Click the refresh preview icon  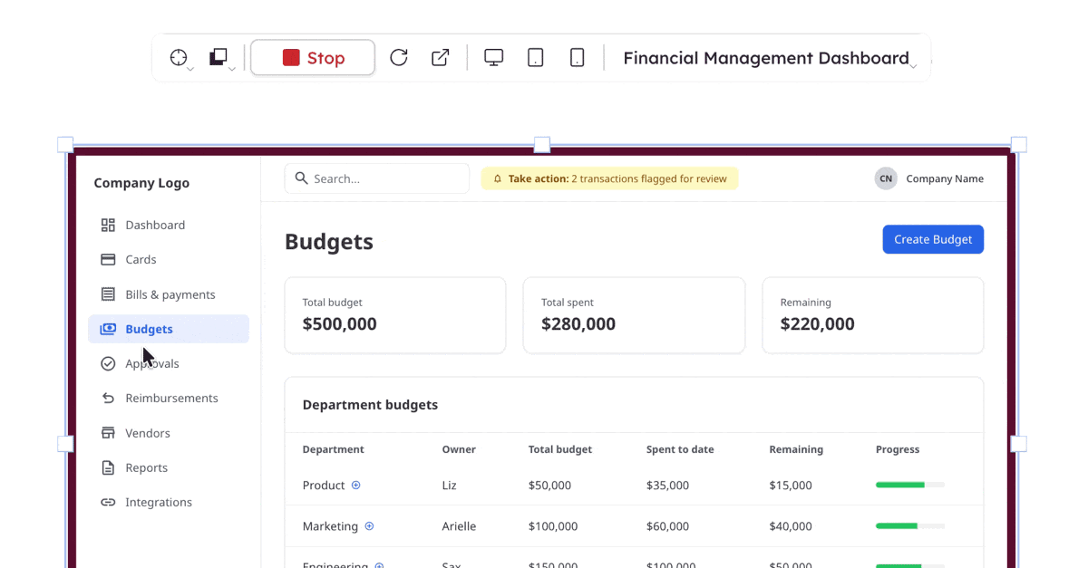tap(399, 58)
